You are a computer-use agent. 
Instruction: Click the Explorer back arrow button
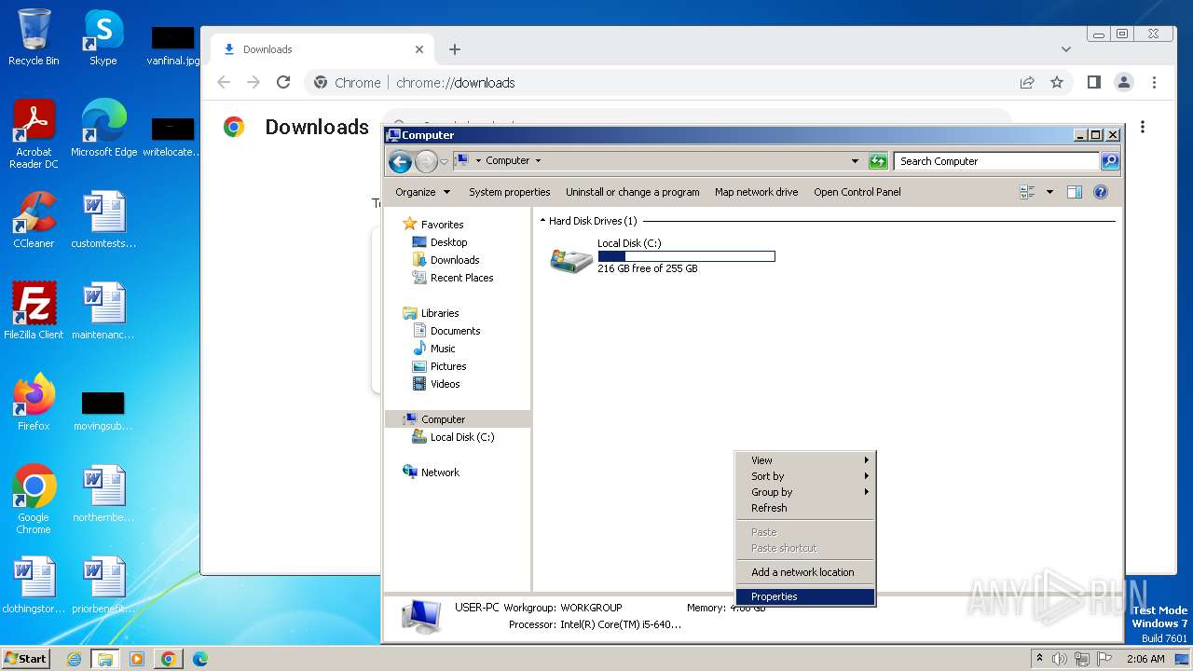400,161
